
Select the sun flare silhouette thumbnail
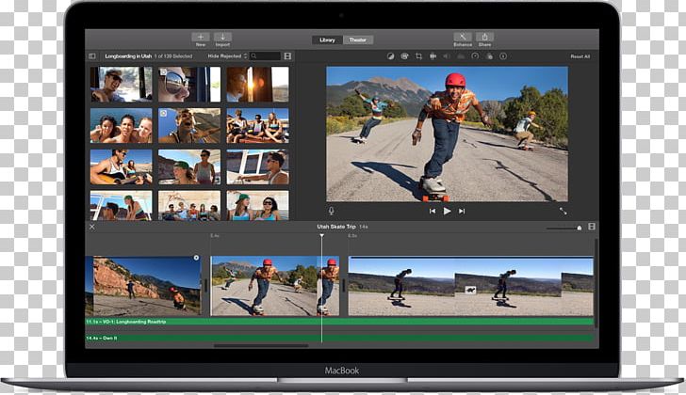pos(257,85)
